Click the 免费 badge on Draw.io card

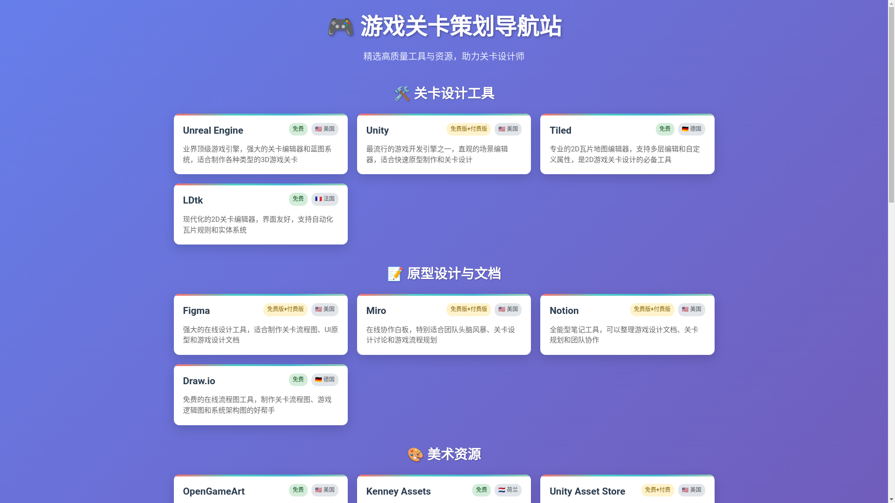coord(298,380)
